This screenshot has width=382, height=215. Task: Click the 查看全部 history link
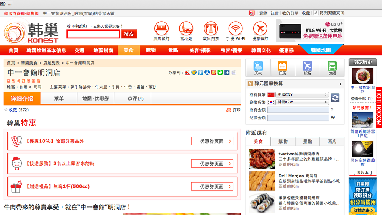362,99
